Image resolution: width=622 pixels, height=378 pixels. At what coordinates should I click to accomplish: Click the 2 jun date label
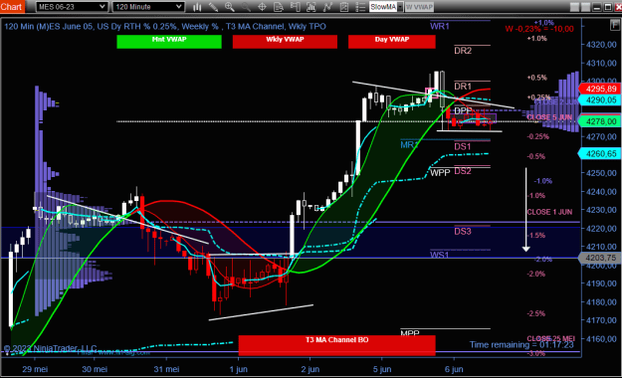click(311, 369)
